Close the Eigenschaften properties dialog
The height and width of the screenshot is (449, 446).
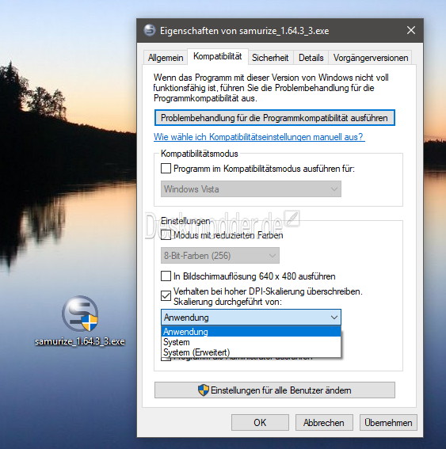(411, 30)
